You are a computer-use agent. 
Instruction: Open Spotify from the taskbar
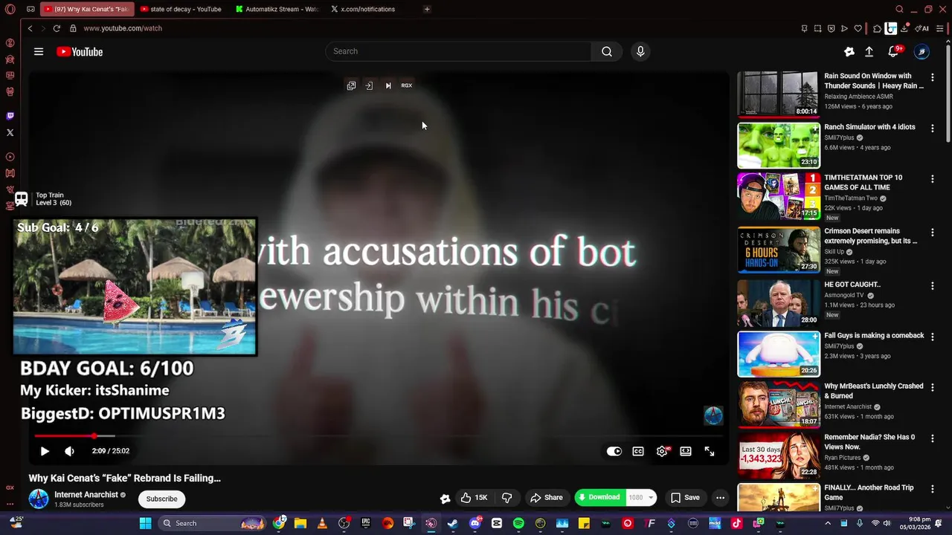[518, 523]
